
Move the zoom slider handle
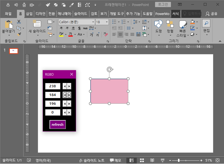point(179,160)
